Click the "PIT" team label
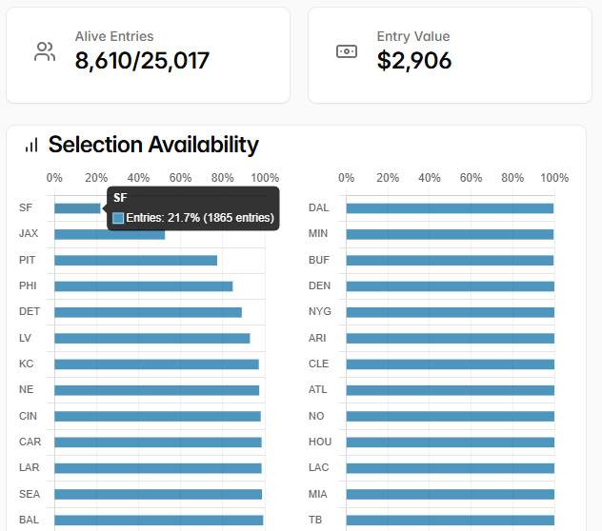This screenshot has width=602, height=531. tap(27, 260)
